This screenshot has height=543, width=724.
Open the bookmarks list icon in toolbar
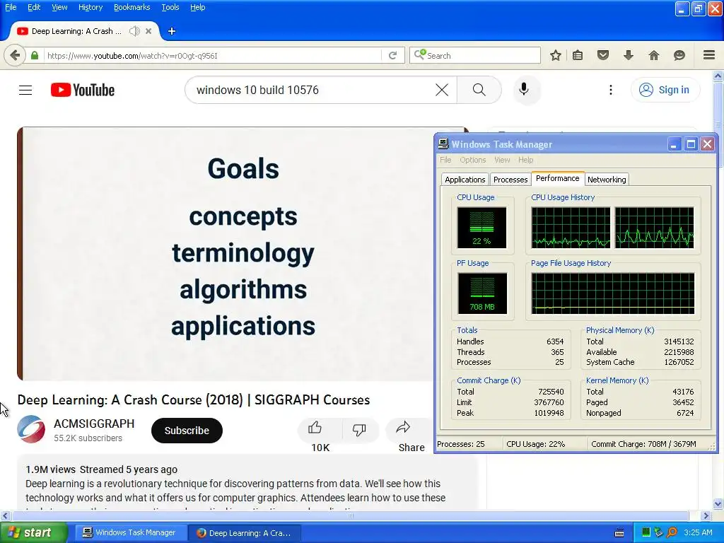[x=578, y=55]
